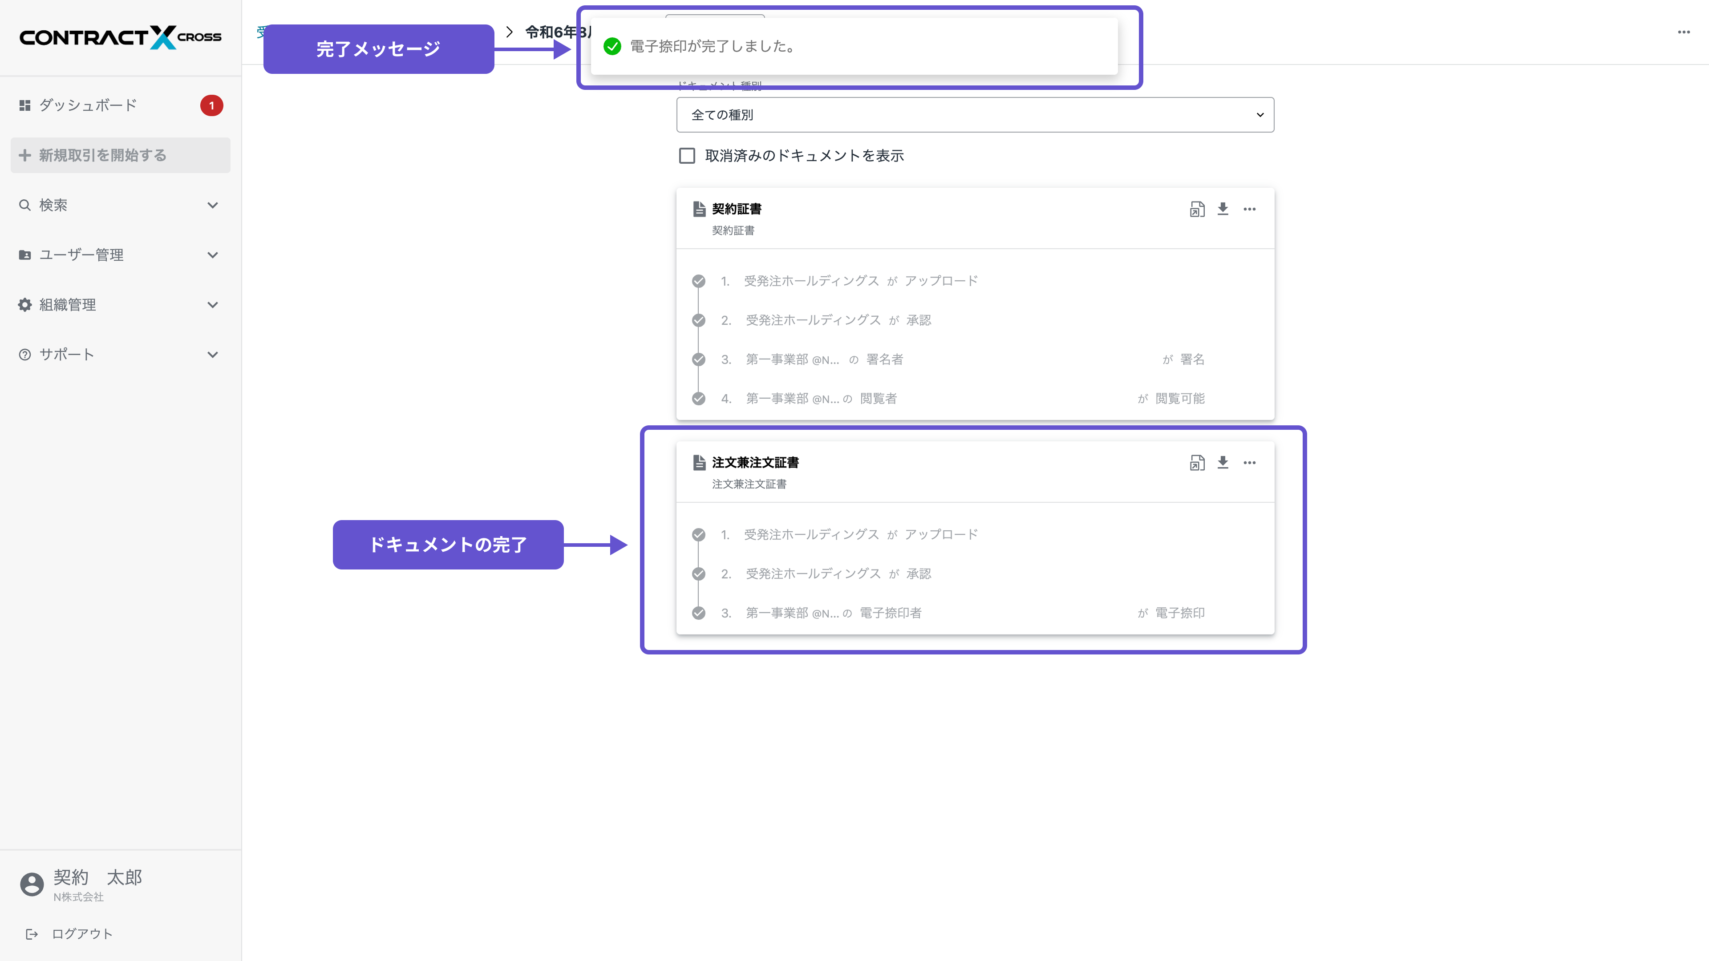Click ログアウト link
Image resolution: width=1709 pixels, height=961 pixels.
point(81,934)
